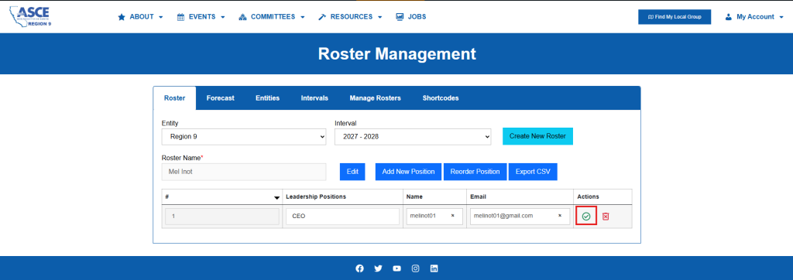Switch to the Roster tab
The width and height of the screenshot is (793, 280).
tap(174, 98)
